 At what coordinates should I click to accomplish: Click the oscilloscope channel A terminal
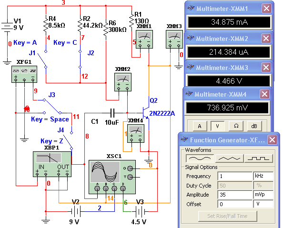(x=97, y=188)
